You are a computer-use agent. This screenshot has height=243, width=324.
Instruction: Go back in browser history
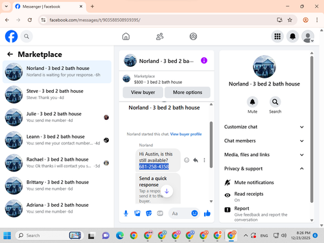coord(7,20)
